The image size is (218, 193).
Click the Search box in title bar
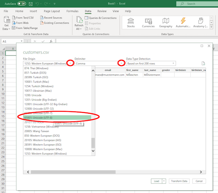(x=197, y=4)
